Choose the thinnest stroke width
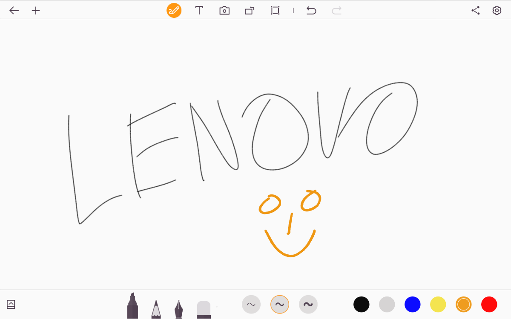This screenshot has width=511, height=319. coord(251,304)
